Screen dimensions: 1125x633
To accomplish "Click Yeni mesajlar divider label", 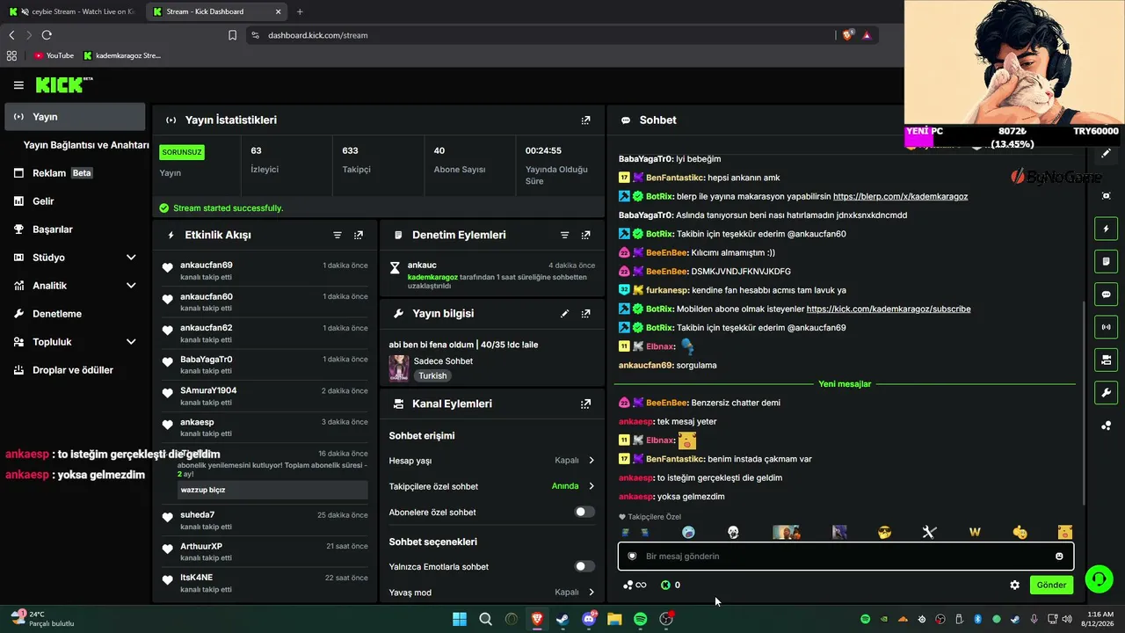I will pos(845,384).
